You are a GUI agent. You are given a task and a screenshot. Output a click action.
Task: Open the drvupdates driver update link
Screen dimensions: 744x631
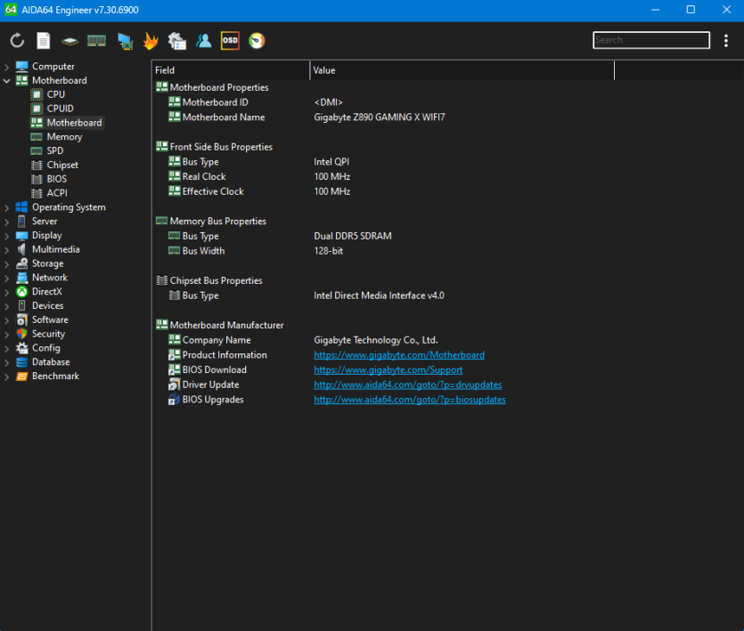click(x=407, y=385)
